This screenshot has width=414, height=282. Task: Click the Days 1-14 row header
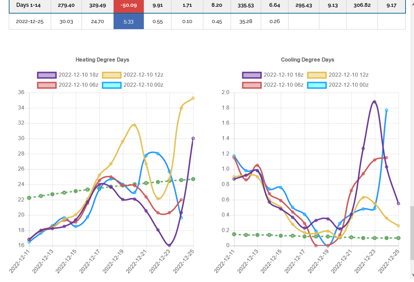coord(30,6)
